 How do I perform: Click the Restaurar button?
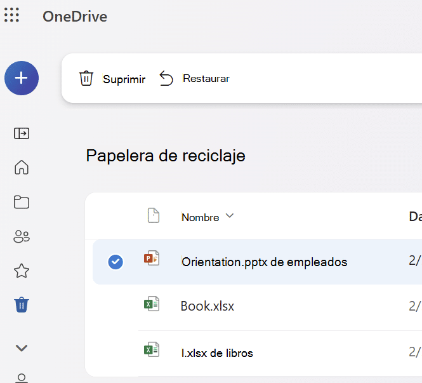tap(194, 79)
